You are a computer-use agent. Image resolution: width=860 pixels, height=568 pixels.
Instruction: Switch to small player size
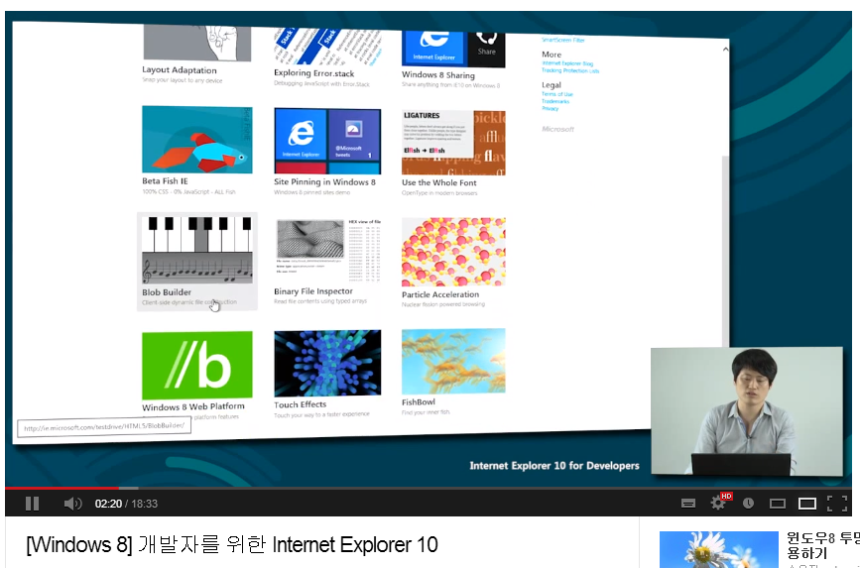(x=778, y=504)
